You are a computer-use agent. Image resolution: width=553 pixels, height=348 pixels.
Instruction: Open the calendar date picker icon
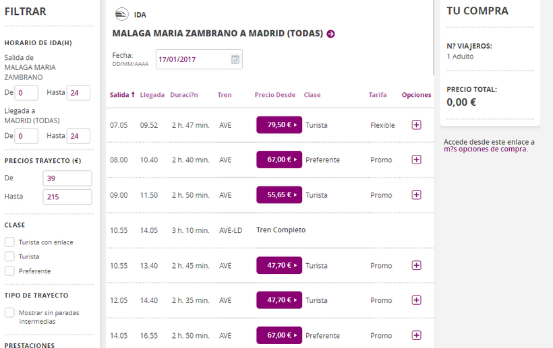(235, 59)
